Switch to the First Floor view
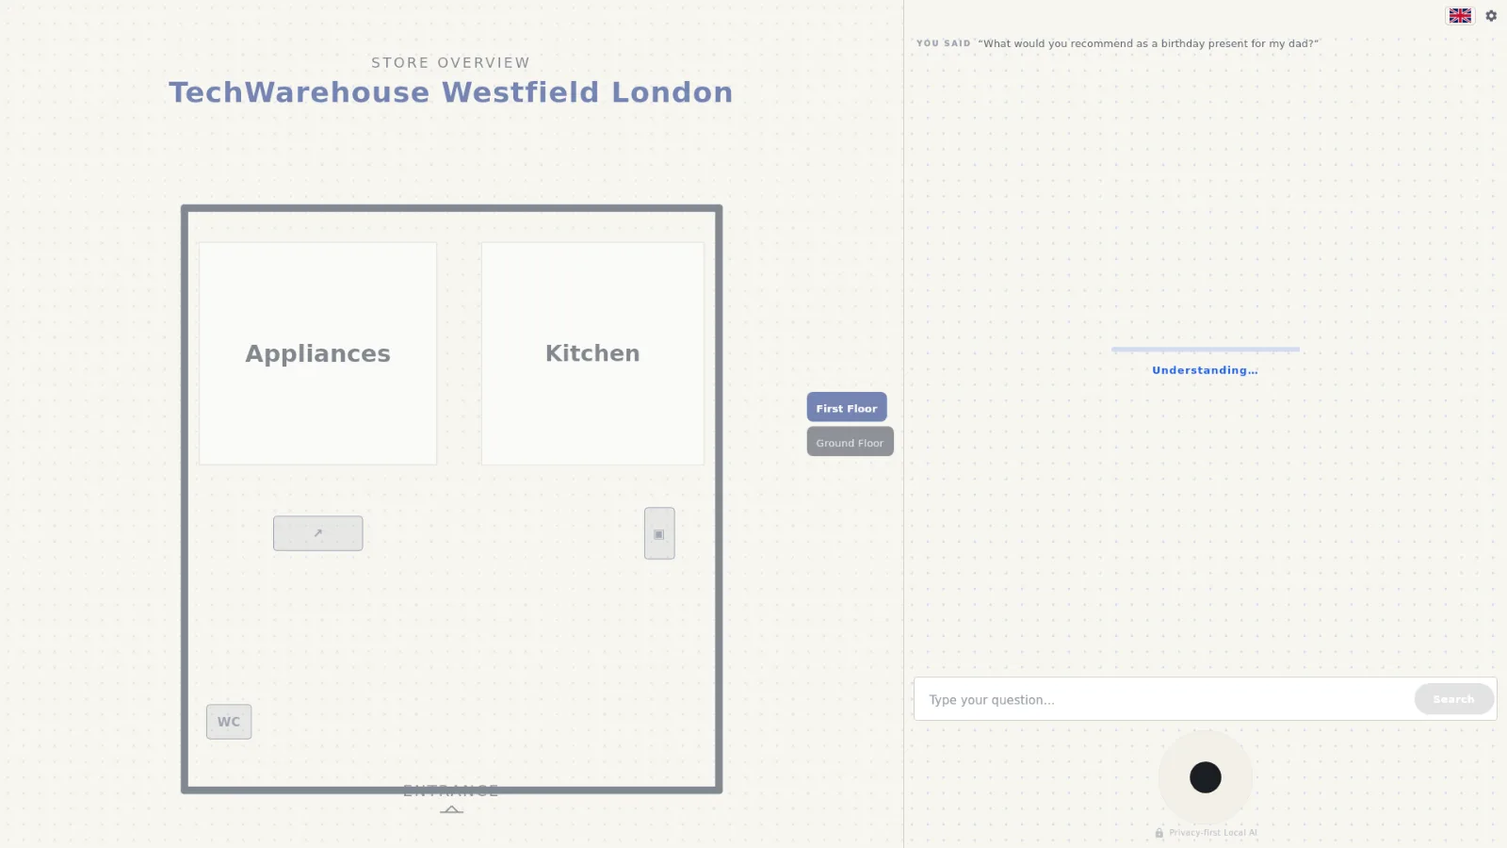The width and height of the screenshot is (1507, 848). coord(847,407)
